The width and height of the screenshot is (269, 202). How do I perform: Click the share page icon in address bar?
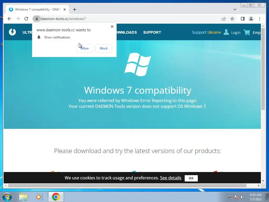coord(224,19)
